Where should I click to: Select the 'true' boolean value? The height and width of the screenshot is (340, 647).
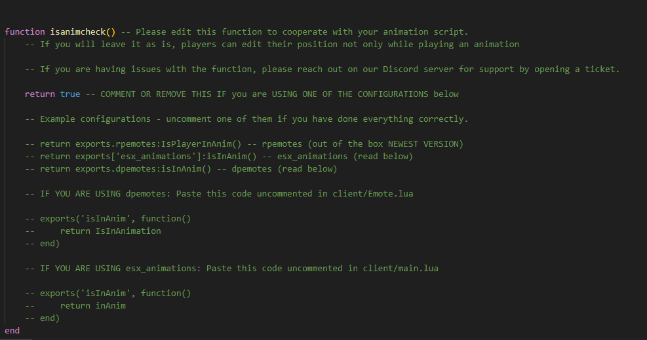tap(70, 94)
